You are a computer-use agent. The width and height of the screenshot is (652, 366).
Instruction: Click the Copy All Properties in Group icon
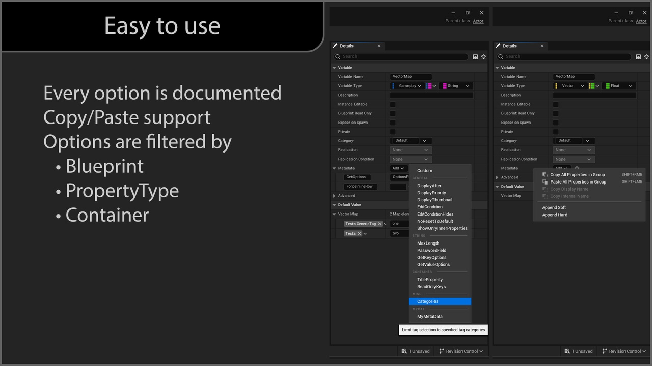coord(545,174)
